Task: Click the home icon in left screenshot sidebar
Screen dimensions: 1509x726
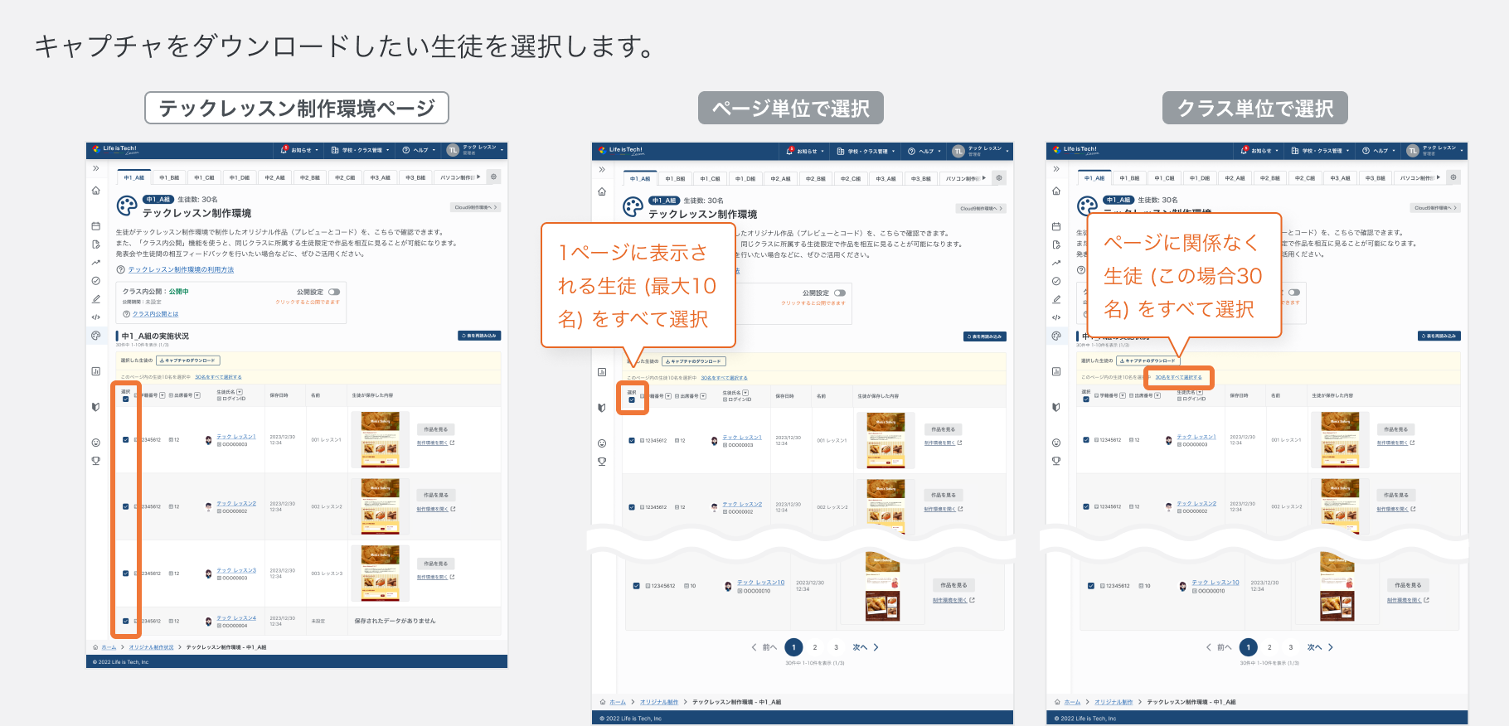Action: click(x=95, y=191)
